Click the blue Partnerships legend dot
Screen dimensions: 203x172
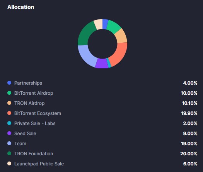pyautogui.click(x=9, y=83)
